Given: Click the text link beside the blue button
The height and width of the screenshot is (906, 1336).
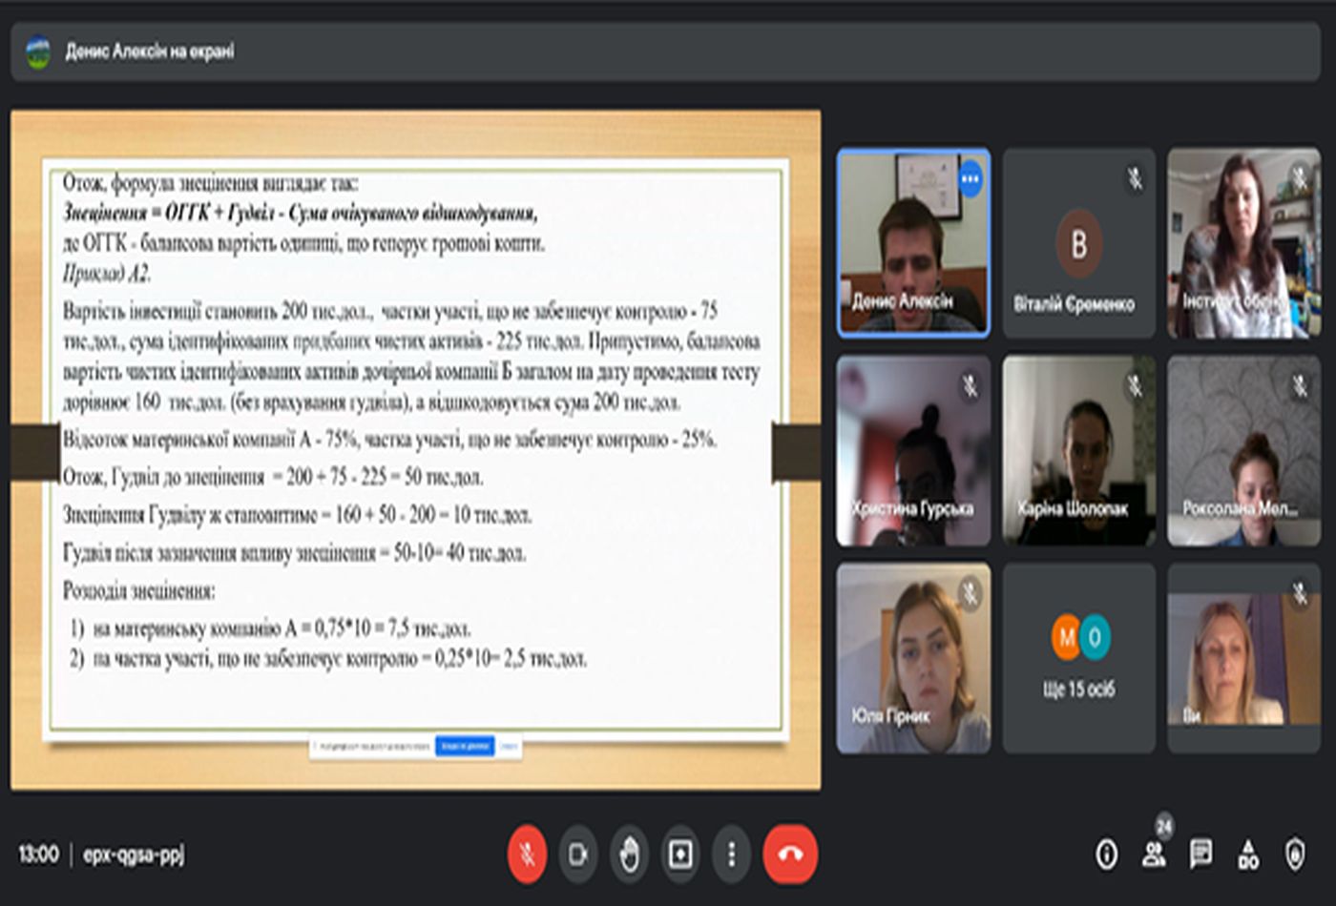Looking at the screenshot, I should tap(510, 746).
